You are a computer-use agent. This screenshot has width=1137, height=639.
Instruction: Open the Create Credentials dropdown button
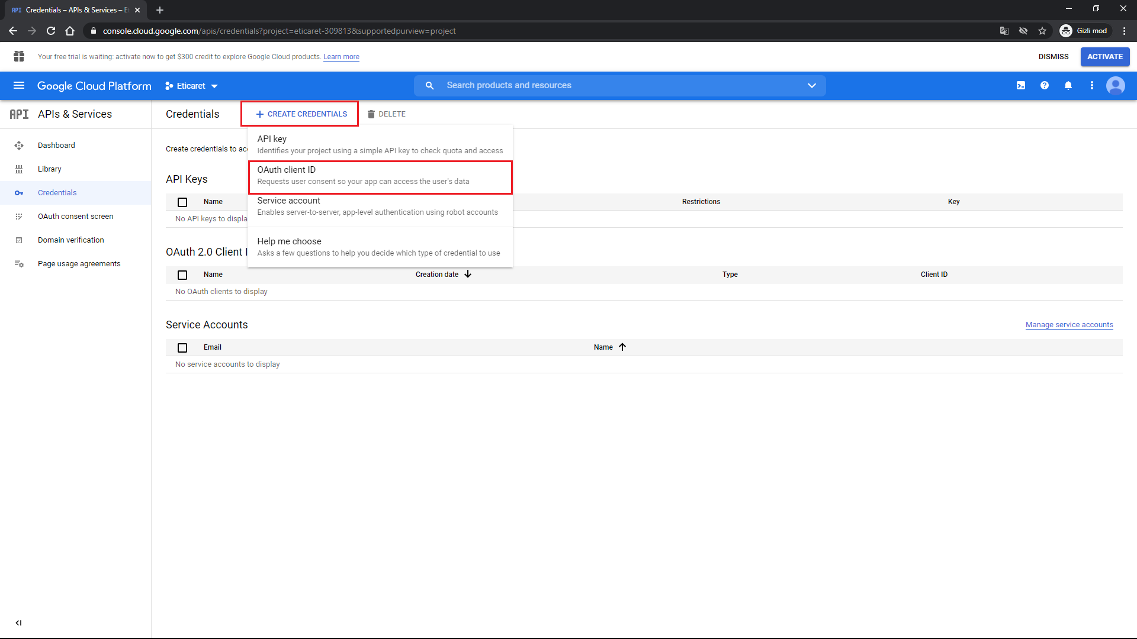[301, 114]
